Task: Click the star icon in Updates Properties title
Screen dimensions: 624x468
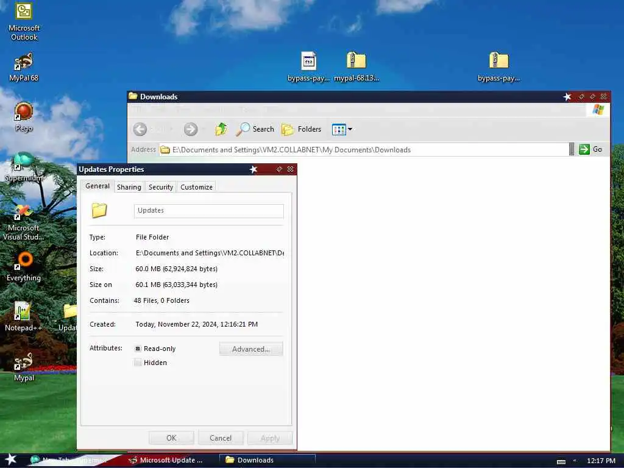Action: tap(253, 169)
